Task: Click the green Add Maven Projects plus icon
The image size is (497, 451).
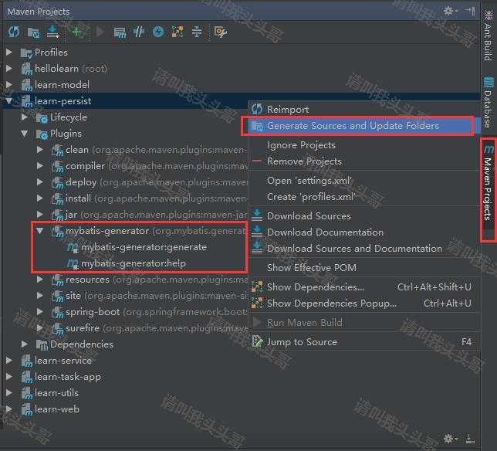Action: coord(76,32)
